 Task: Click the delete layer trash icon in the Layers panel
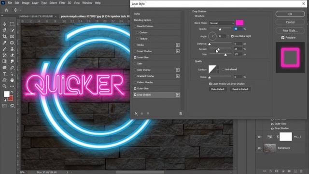(301, 171)
